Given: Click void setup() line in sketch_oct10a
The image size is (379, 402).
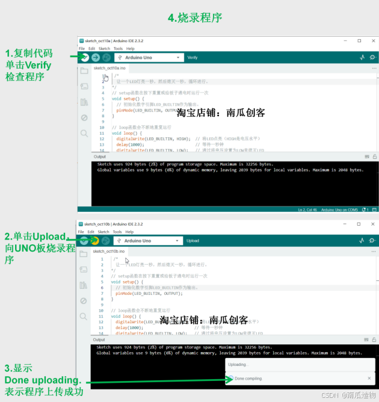Looking at the screenshot, I should pyautogui.click(x=128, y=99).
